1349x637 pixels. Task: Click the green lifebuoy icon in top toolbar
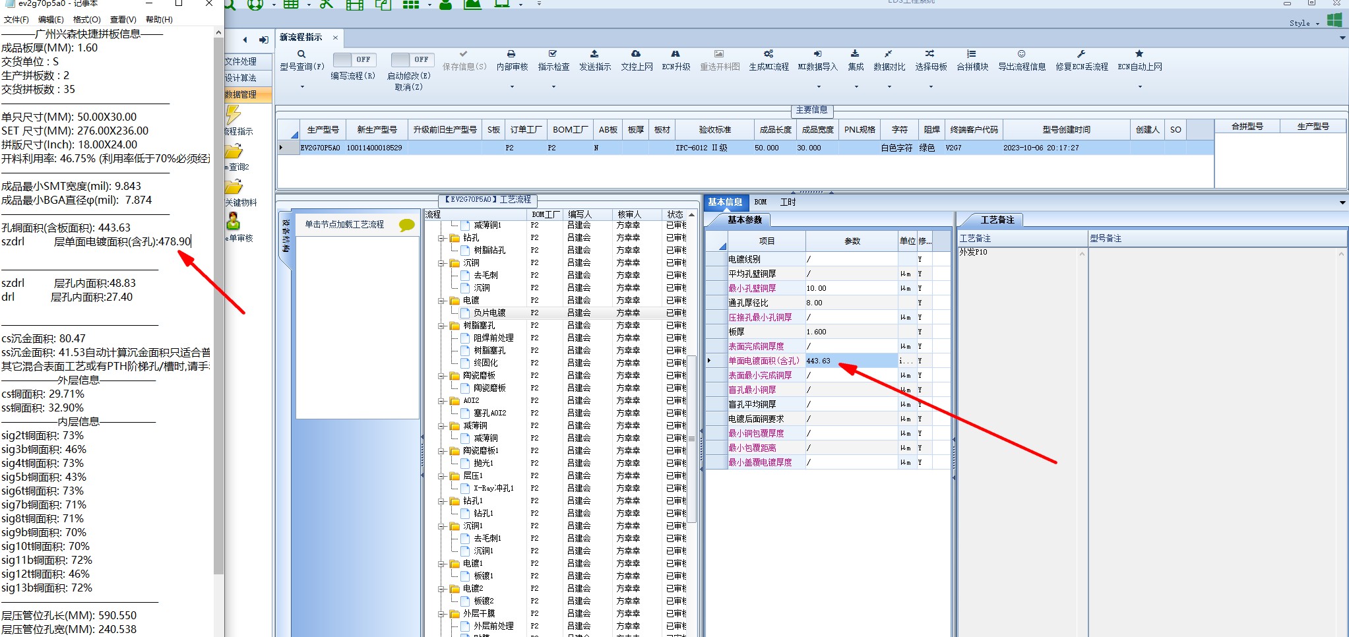tap(255, 4)
